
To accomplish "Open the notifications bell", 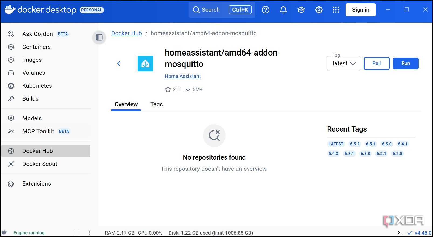I will [x=283, y=10].
